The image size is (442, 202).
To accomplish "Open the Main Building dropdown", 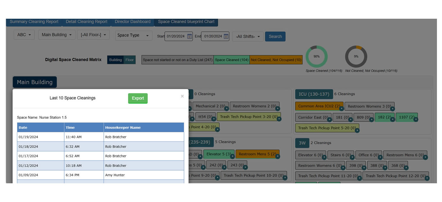I will click(56, 35).
